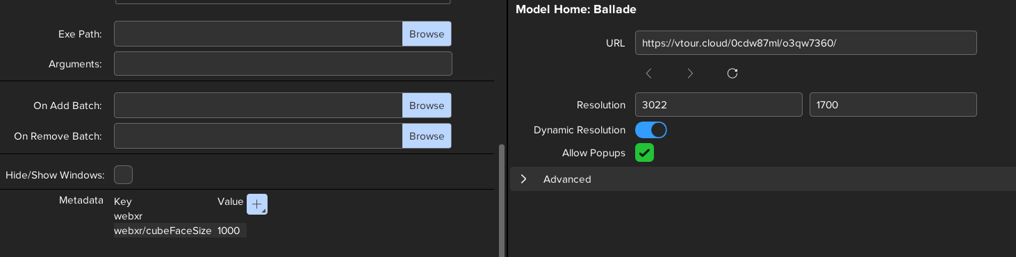
Task: Edit the URL field with vtour.cloud address
Action: click(806, 43)
